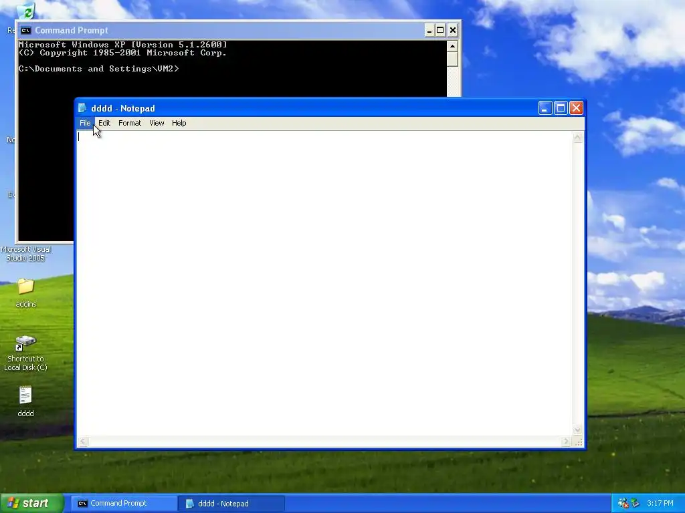Click the Notepad window resize grip
Image resolution: width=685 pixels, height=513 pixels.
[x=579, y=442]
